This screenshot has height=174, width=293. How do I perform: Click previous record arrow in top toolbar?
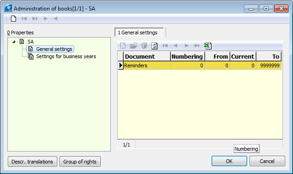(55, 18)
